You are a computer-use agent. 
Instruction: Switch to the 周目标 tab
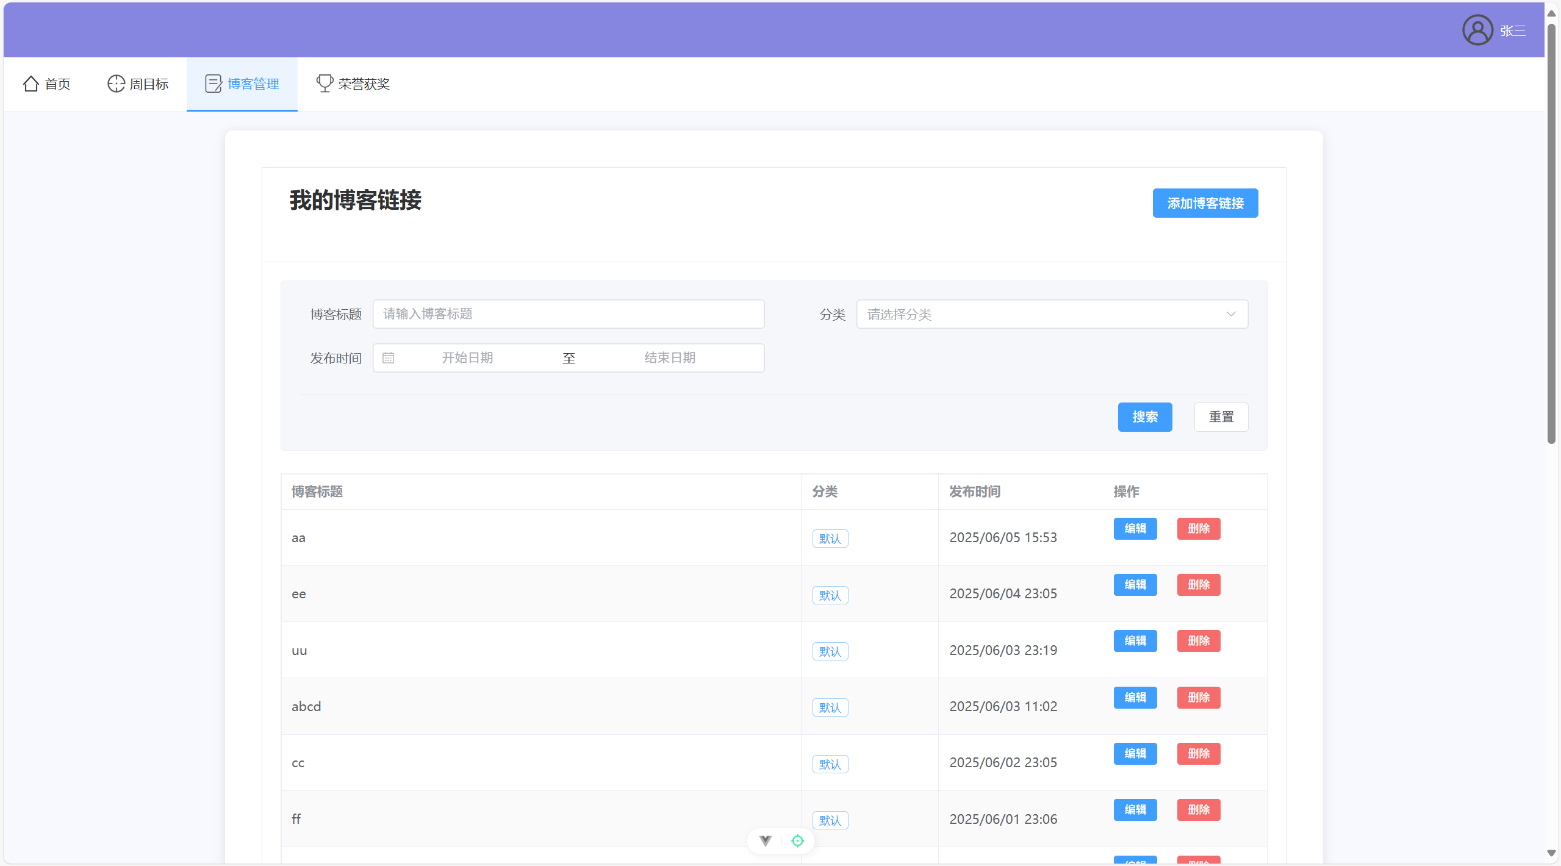point(148,84)
